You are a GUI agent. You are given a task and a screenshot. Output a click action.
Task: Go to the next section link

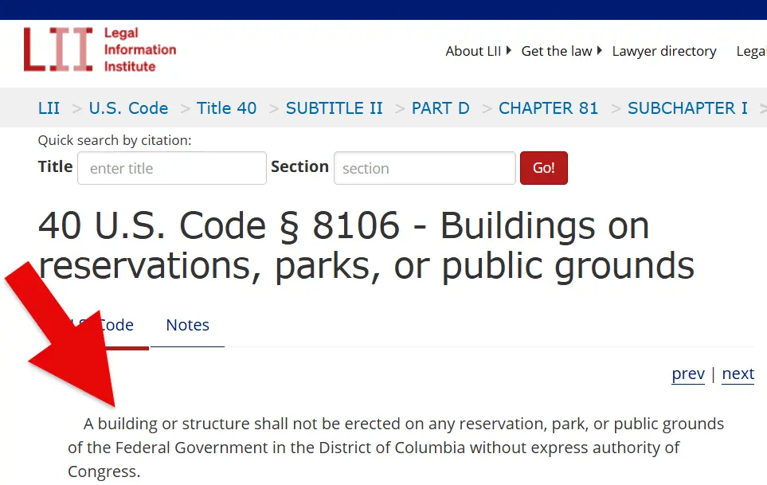pyautogui.click(x=738, y=374)
